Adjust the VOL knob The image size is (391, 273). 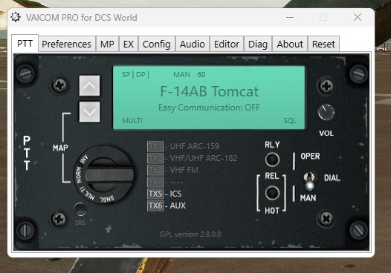(326, 113)
